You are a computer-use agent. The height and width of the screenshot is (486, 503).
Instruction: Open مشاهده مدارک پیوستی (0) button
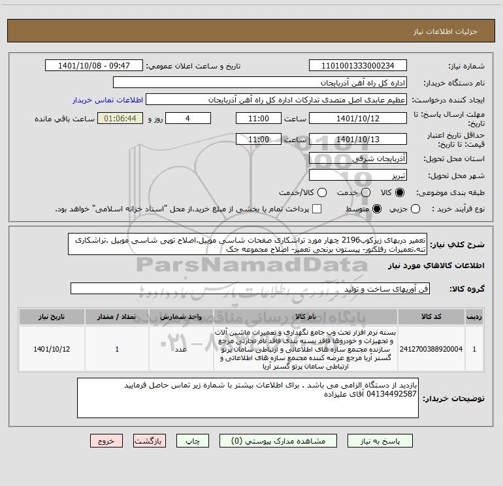[x=278, y=441]
